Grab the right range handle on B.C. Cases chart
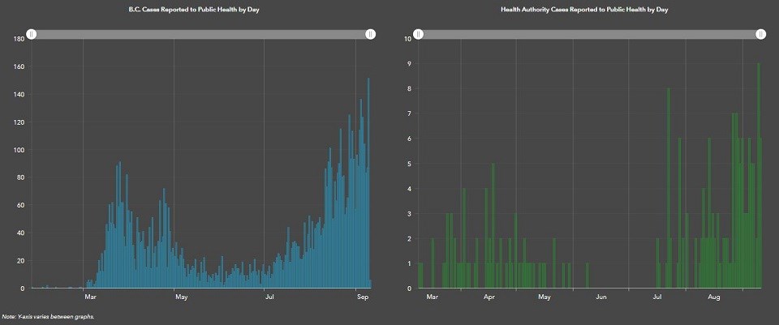Image resolution: width=779 pixels, height=325 pixels. (370, 34)
